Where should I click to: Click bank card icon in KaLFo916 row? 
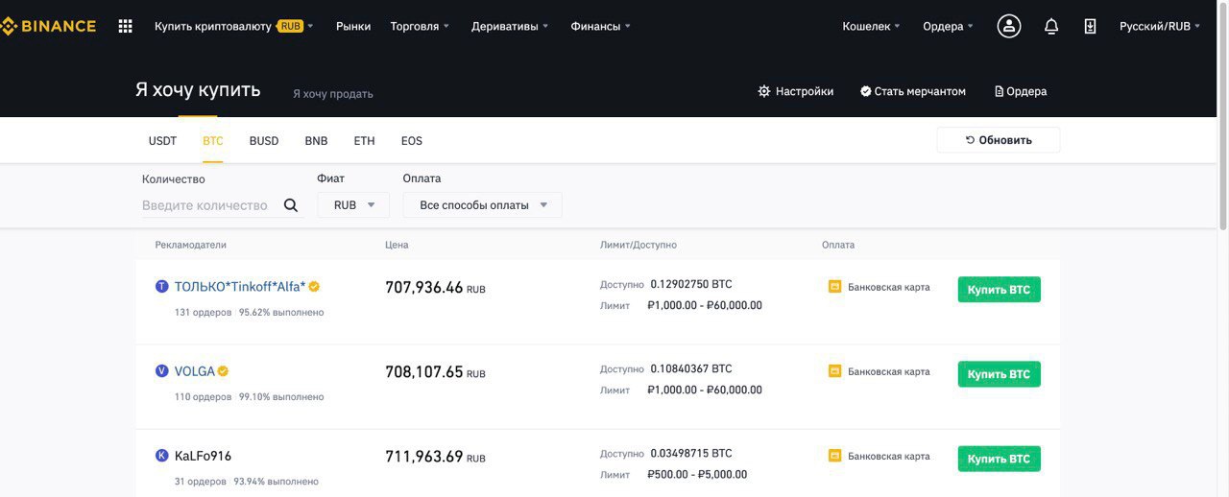[x=834, y=456]
